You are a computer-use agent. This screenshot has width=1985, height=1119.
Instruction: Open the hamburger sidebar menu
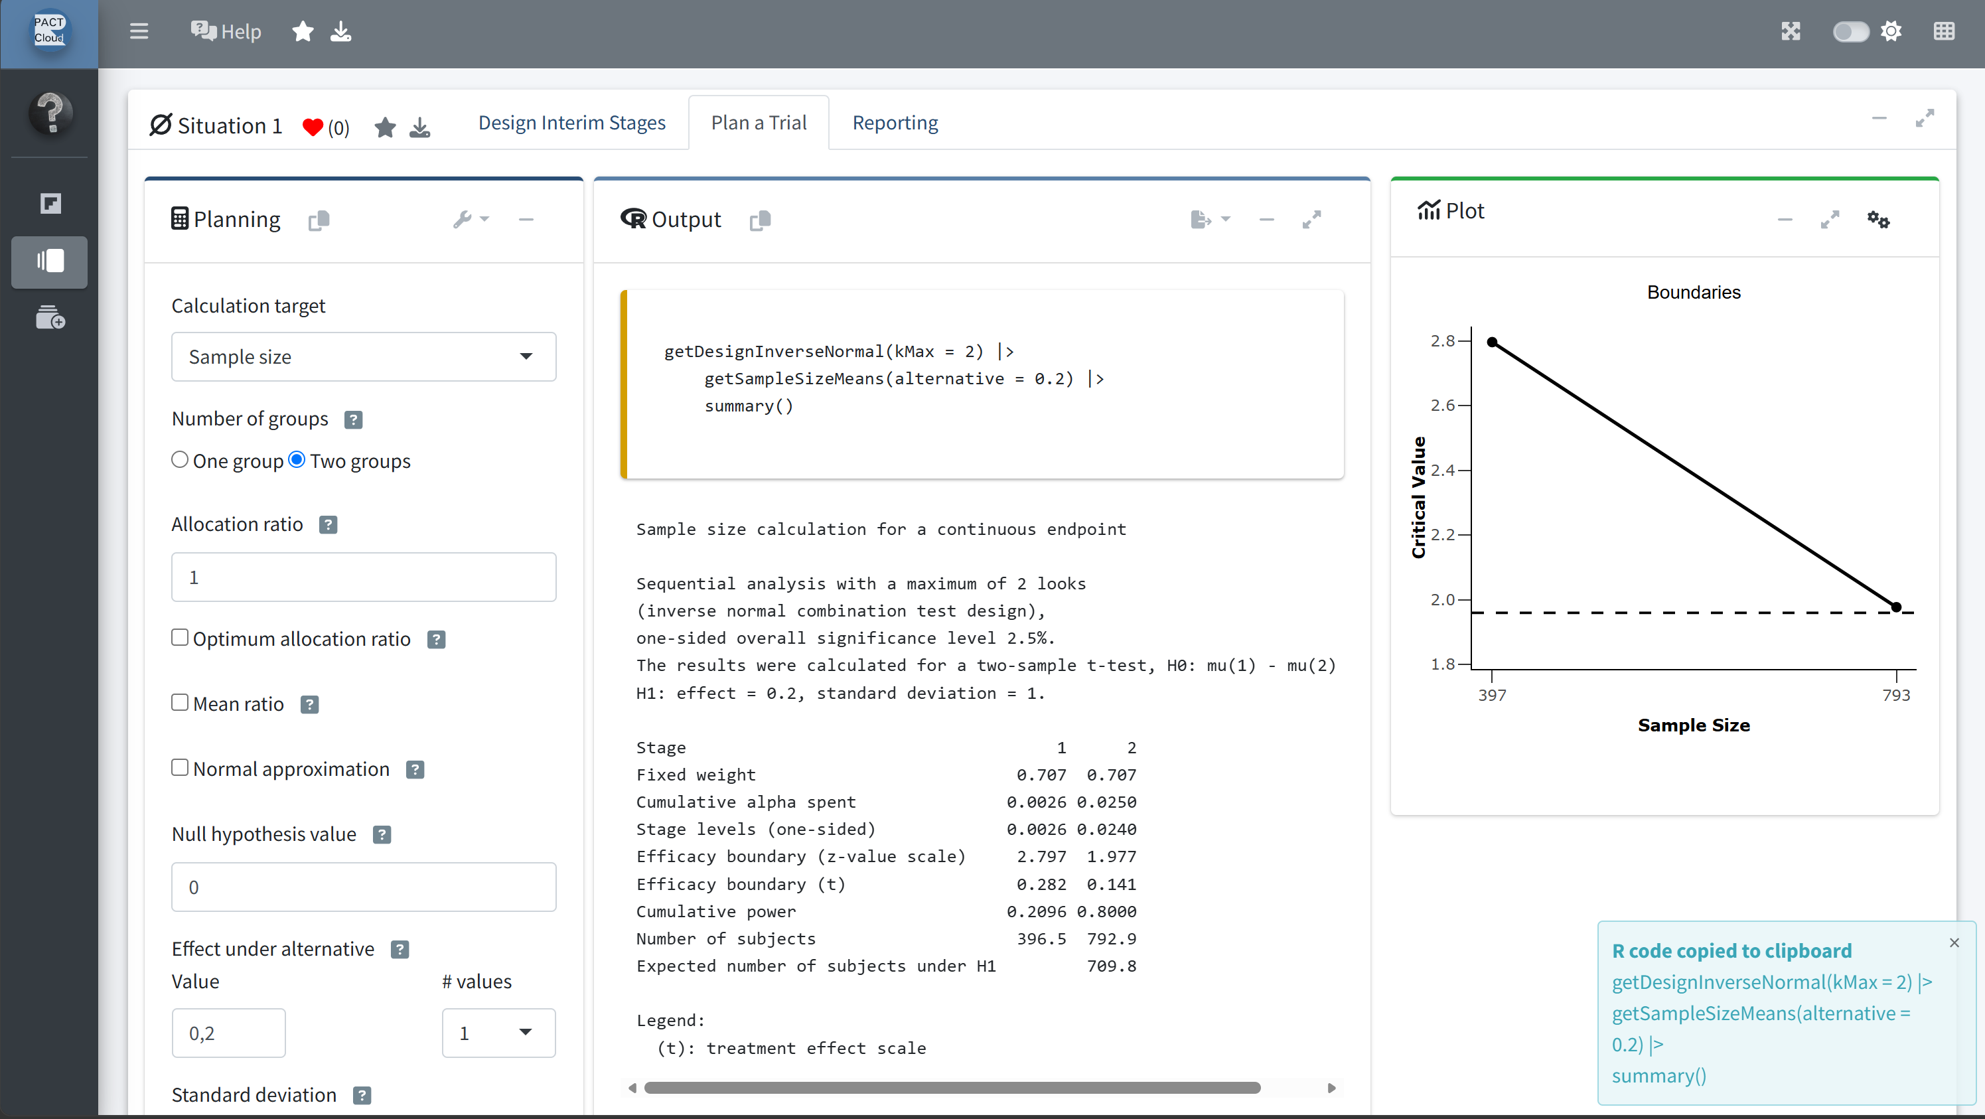(x=139, y=32)
